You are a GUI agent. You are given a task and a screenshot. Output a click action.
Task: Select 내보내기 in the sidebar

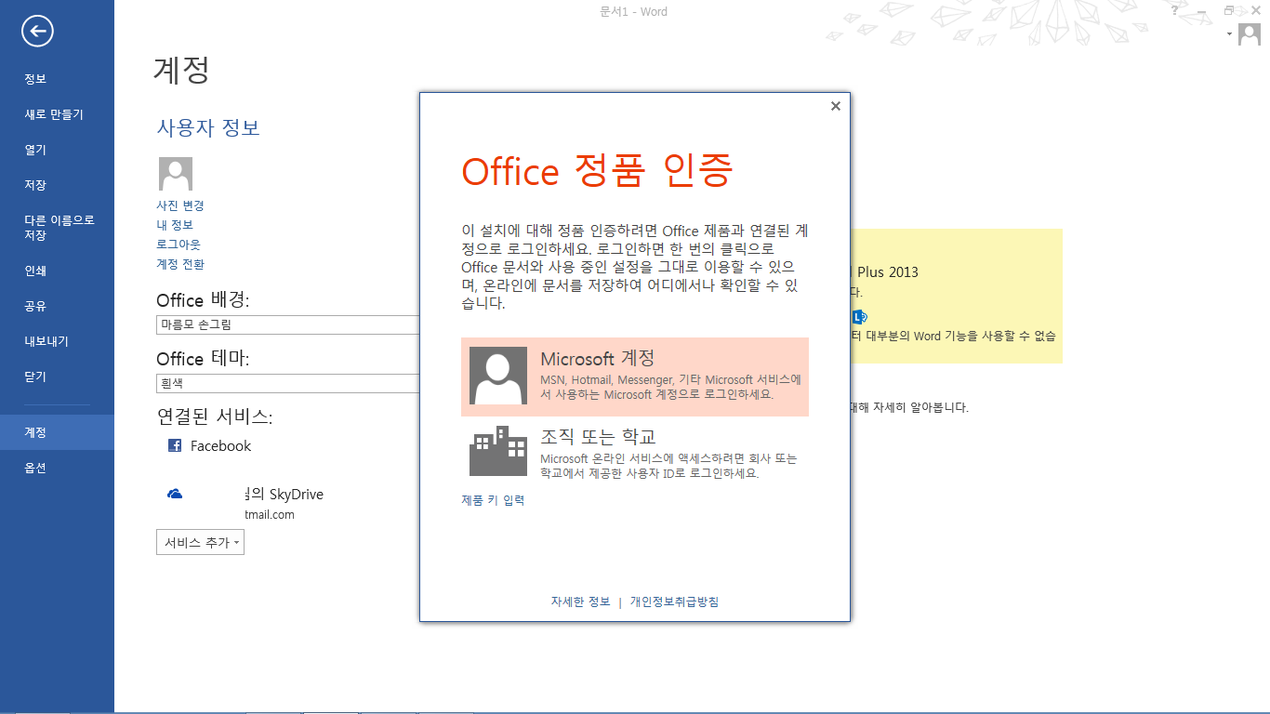coord(57,341)
